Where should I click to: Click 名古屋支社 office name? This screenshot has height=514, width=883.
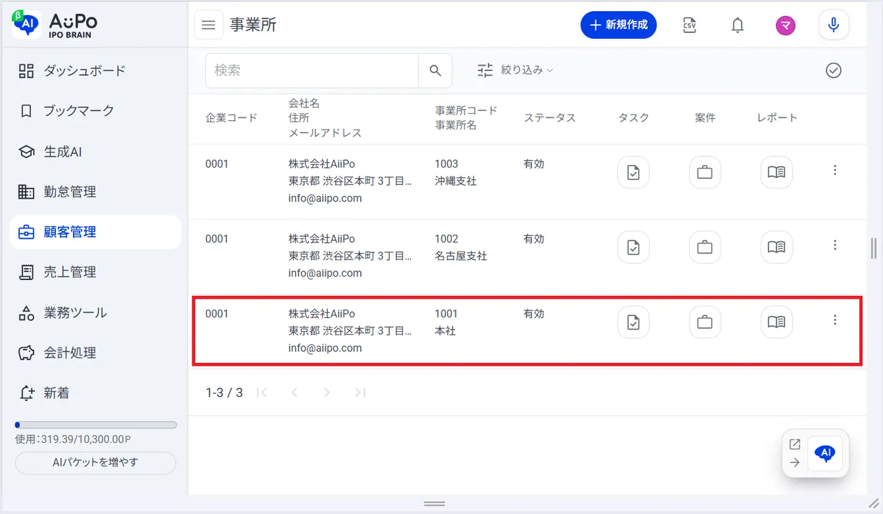[x=461, y=256]
